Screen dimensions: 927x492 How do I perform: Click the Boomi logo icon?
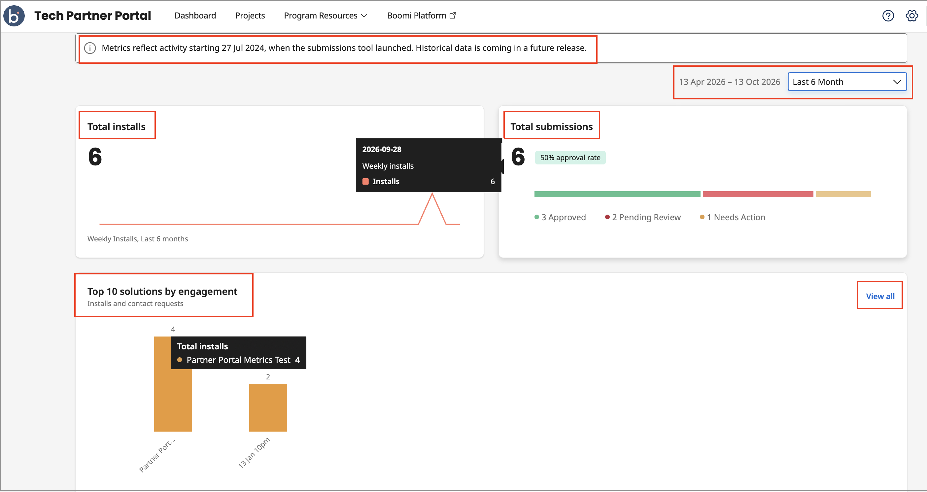(14, 16)
